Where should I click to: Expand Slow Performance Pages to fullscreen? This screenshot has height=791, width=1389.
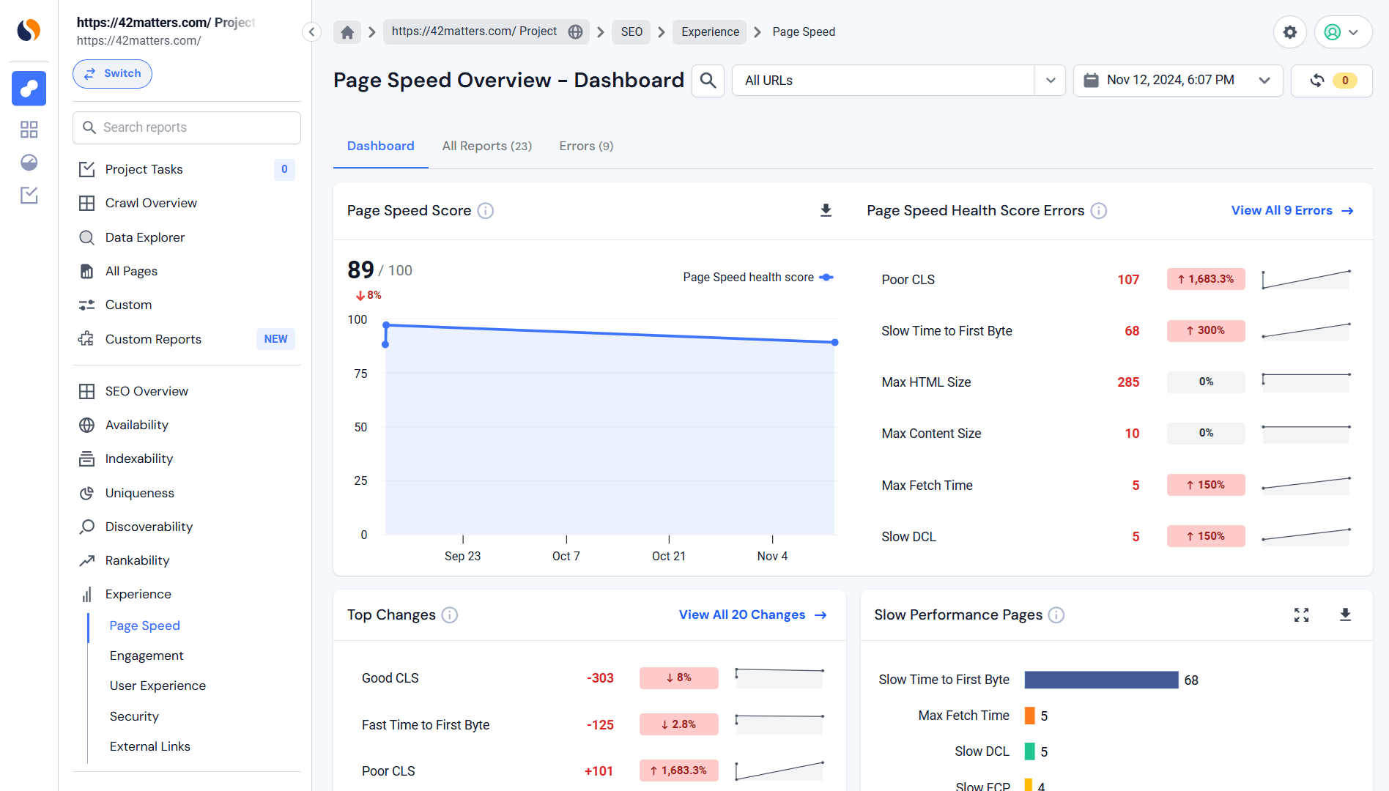pyautogui.click(x=1301, y=615)
